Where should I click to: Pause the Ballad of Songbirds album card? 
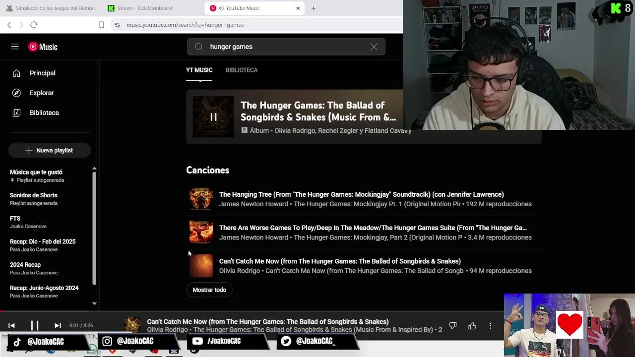coord(213,117)
